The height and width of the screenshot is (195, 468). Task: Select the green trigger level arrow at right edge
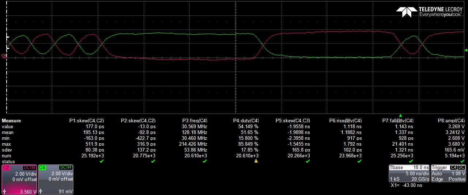[x=465, y=50]
